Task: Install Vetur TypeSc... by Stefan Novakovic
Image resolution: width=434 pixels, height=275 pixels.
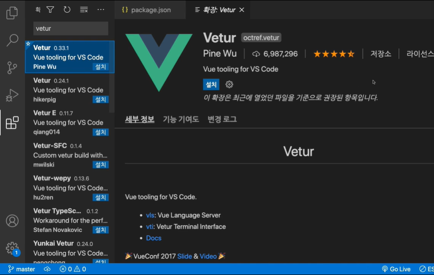Action: (100, 230)
